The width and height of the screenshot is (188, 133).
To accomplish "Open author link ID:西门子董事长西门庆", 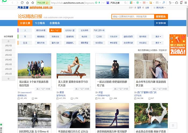I will pos(145,92).
